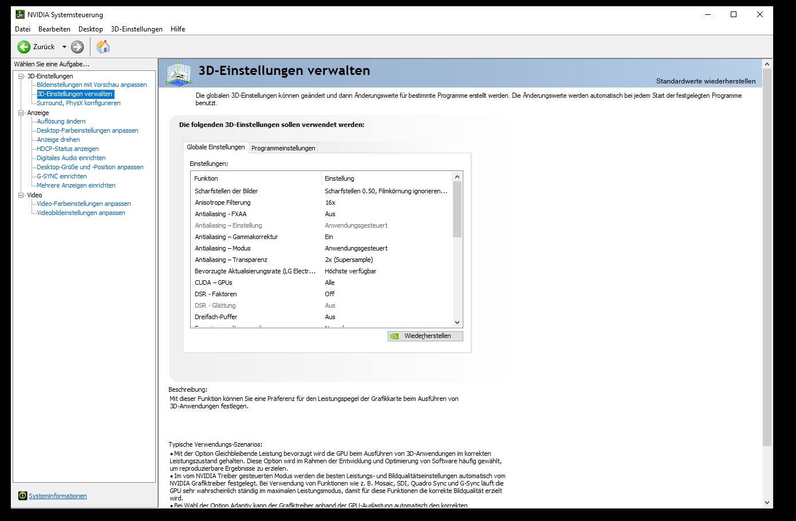This screenshot has width=796, height=521.
Task: Click the Wiederherstellen button
Action: tap(425, 336)
